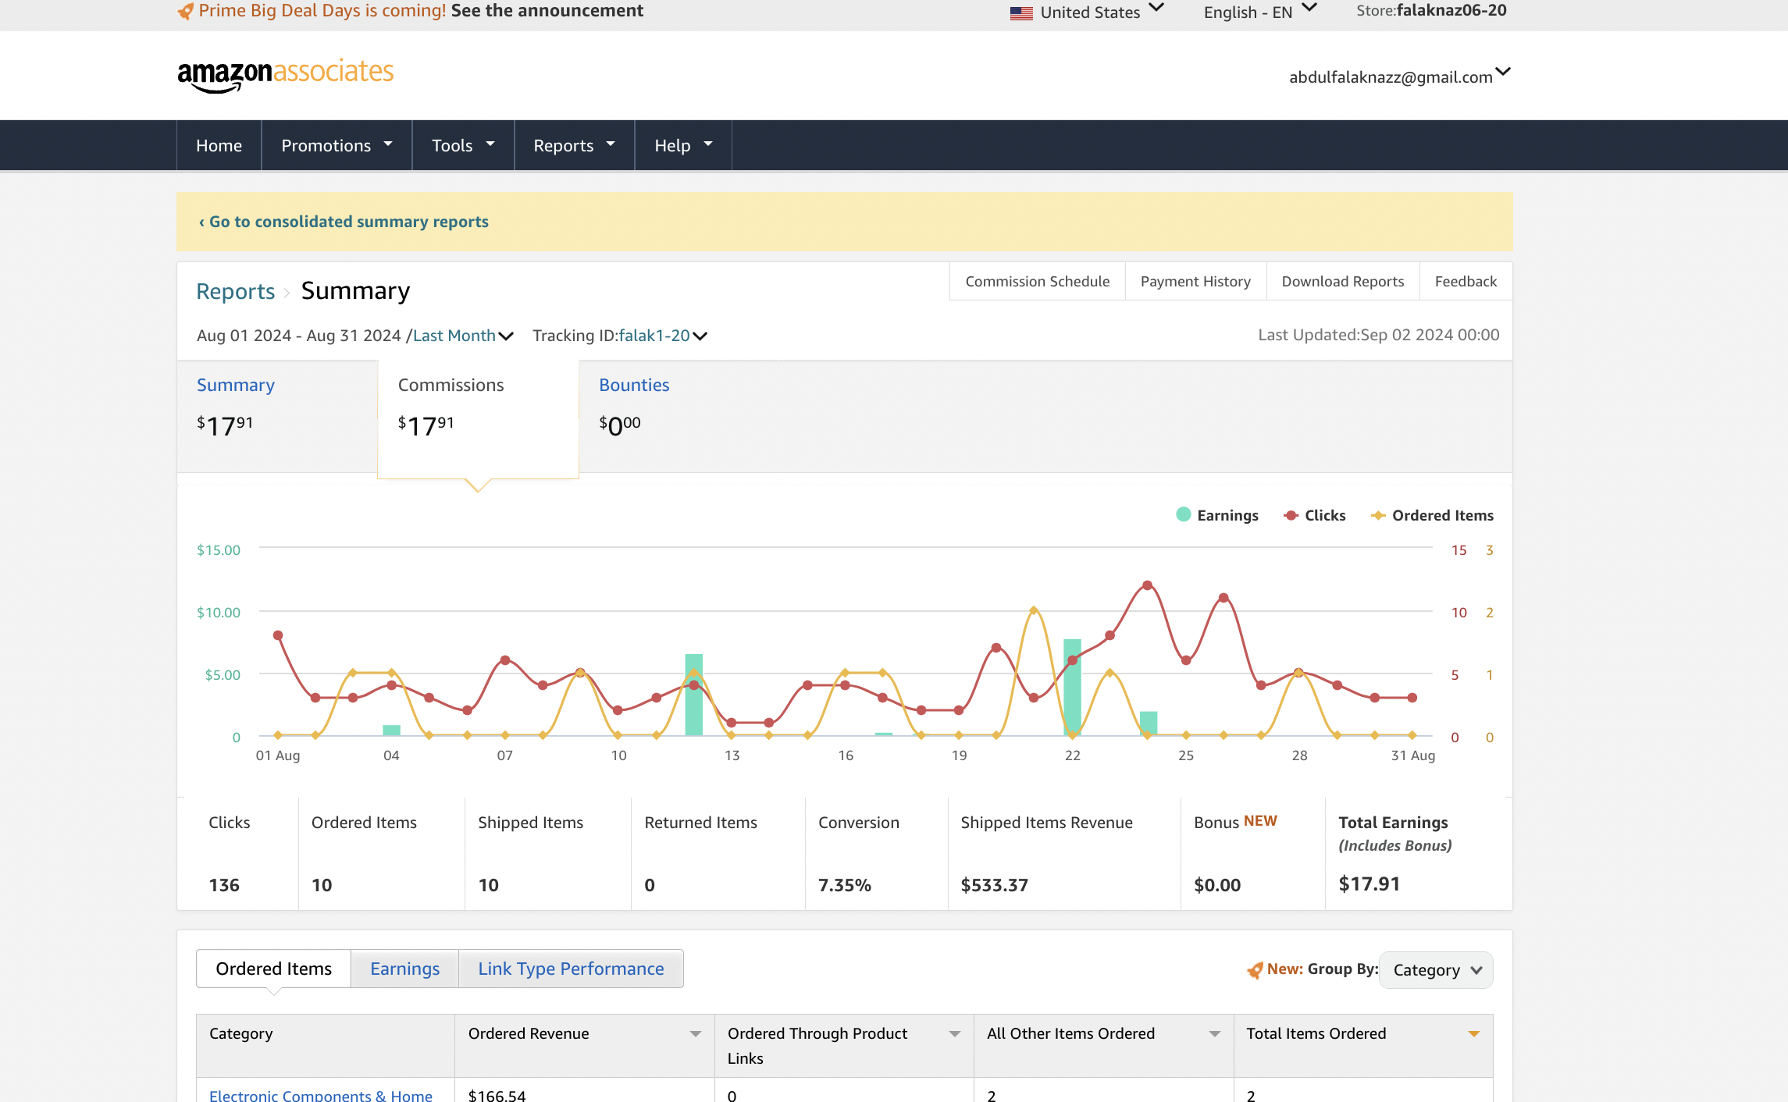Click the earnings bar near 12 Aug
This screenshot has height=1102, width=1788.
(693, 695)
